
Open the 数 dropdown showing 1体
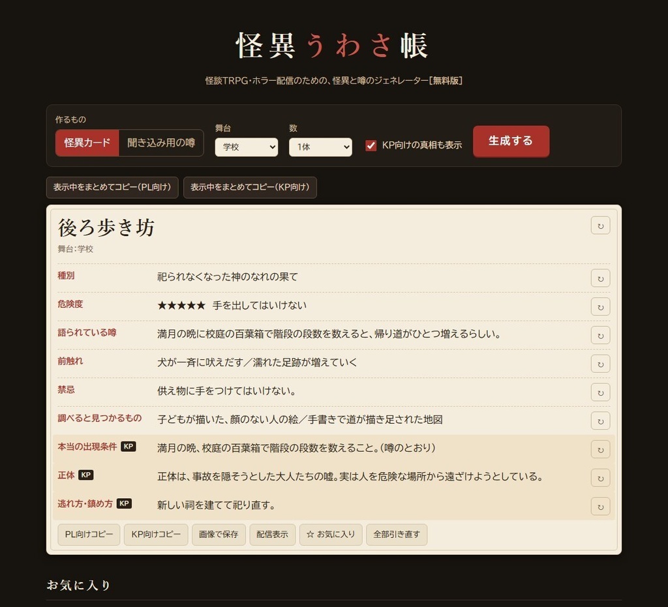(320, 147)
